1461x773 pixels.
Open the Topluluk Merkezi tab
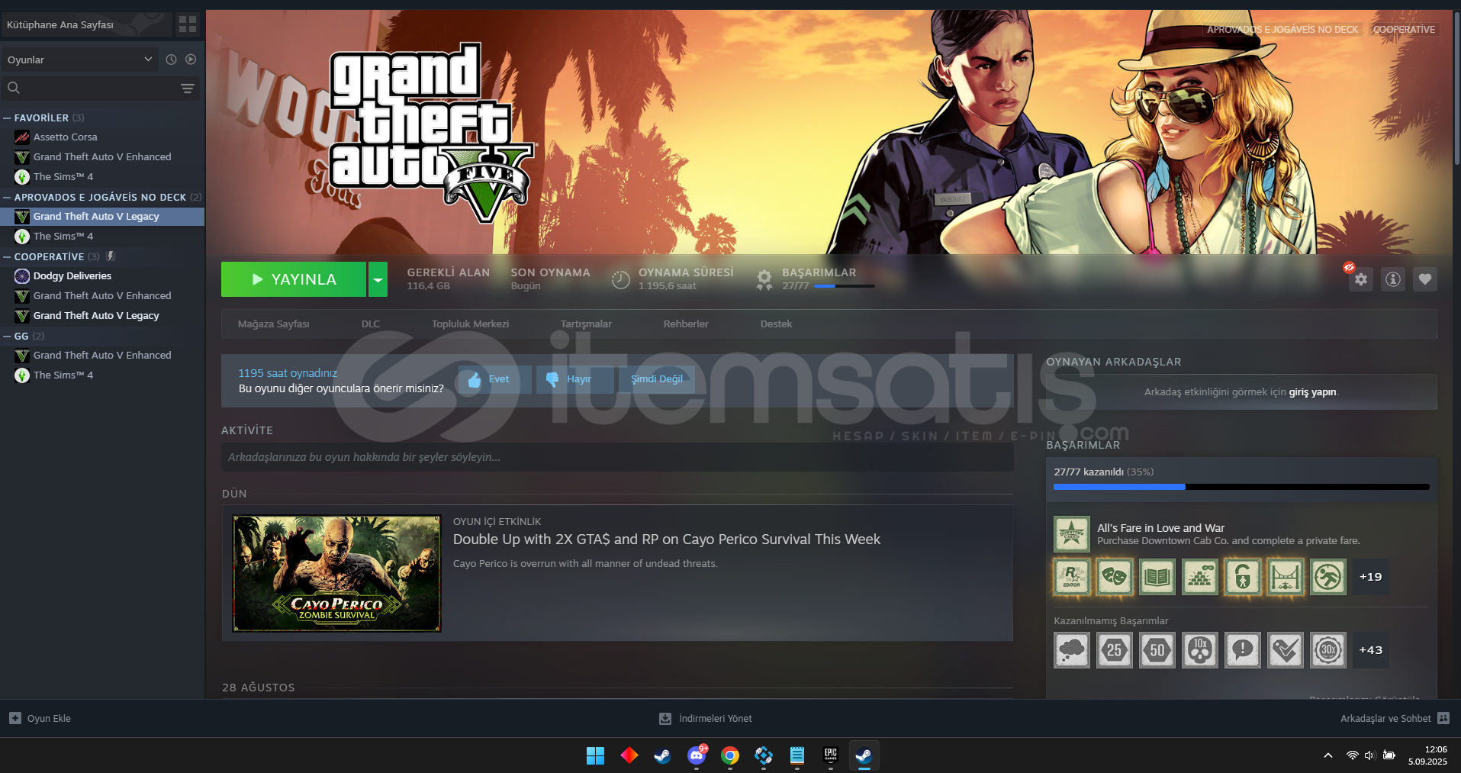470,324
